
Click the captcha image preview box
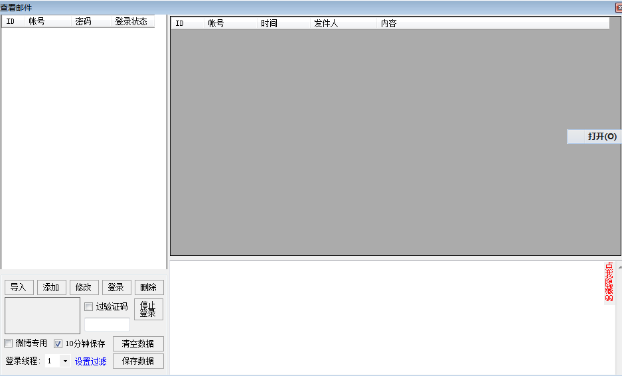(x=42, y=316)
